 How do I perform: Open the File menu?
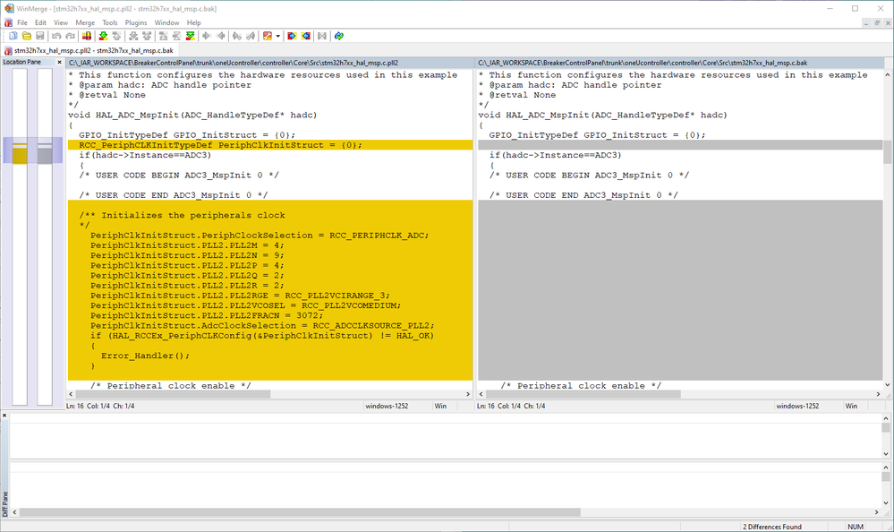click(x=22, y=22)
